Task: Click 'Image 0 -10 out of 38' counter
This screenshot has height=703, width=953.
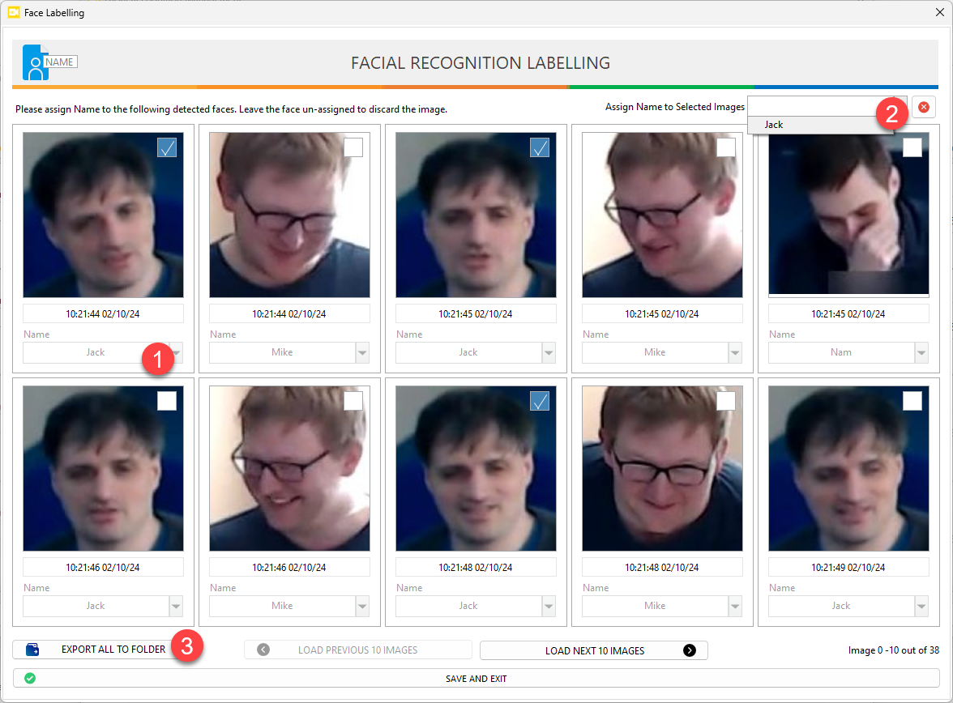Action: click(893, 650)
